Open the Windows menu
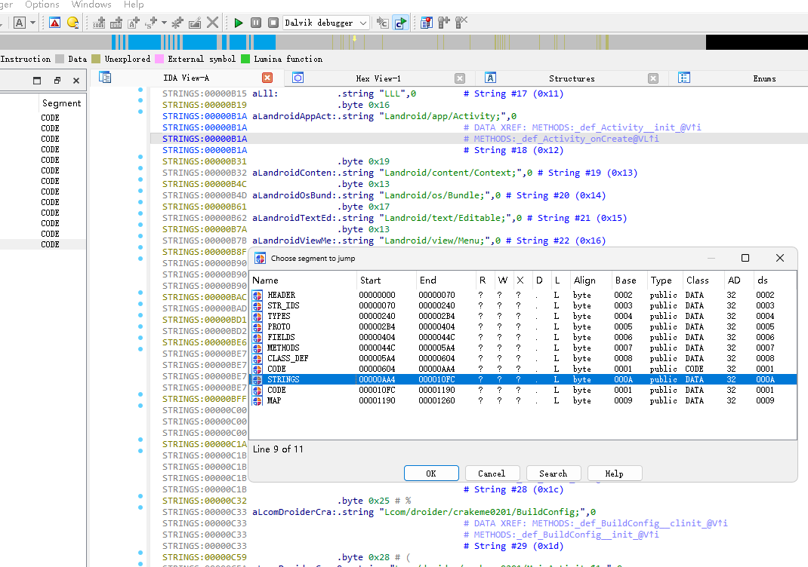 91,5
